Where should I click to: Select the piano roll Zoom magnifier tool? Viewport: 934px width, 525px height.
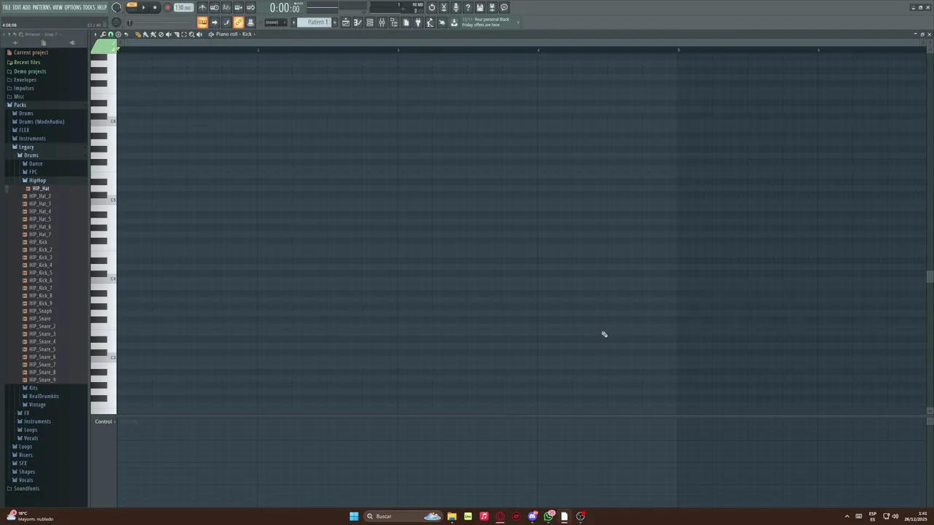[190, 34]
